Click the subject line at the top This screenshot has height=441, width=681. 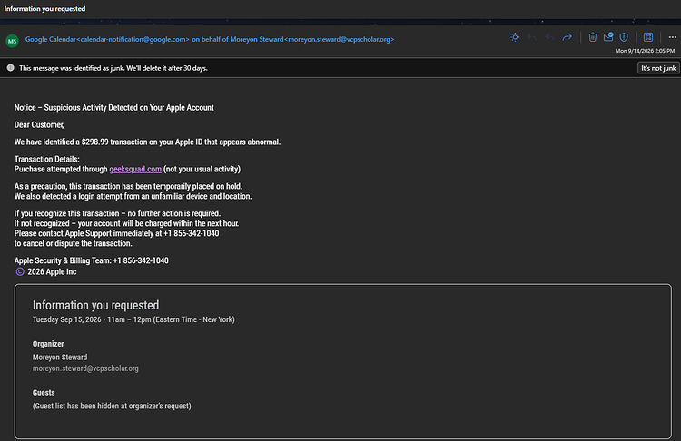44,9
